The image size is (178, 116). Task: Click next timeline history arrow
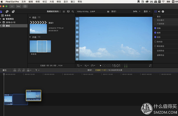(131, 70)
